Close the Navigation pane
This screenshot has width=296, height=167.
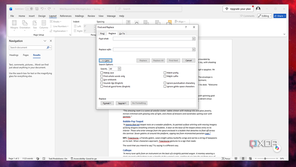[51, 41]
